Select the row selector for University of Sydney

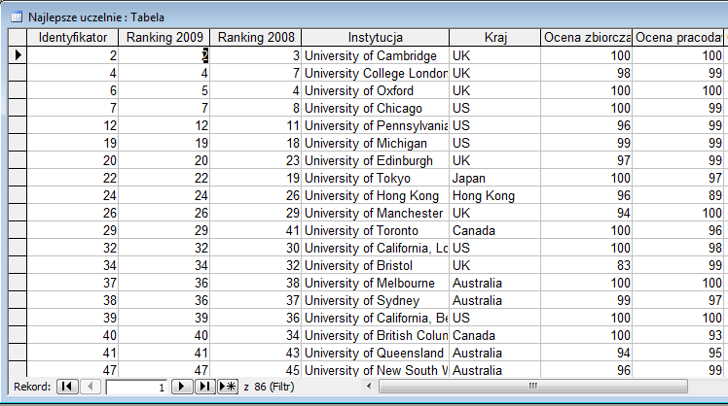click(18, 300)
